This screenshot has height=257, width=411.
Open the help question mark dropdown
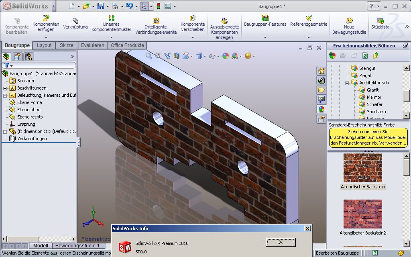(378, 6)
